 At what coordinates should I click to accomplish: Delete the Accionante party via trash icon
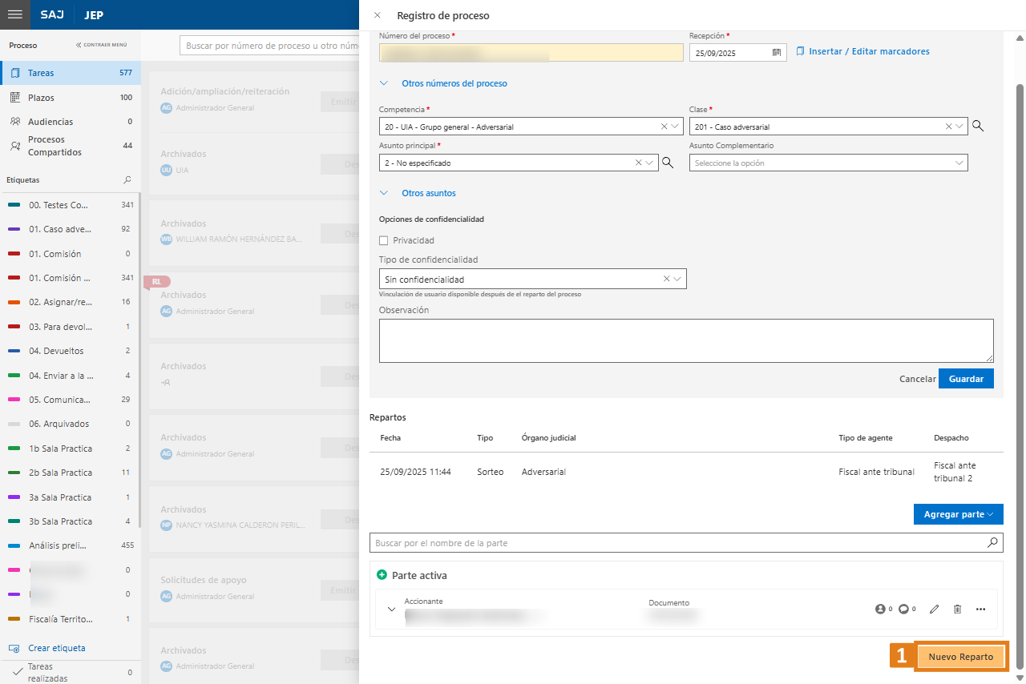coord(957,610)
